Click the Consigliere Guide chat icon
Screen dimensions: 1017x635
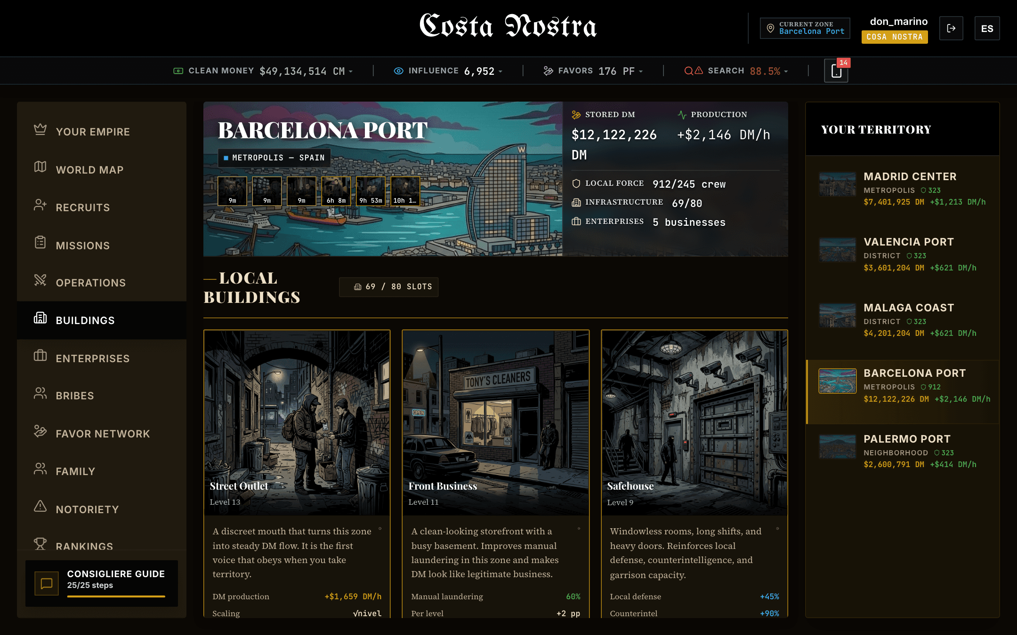click(47, 583)
